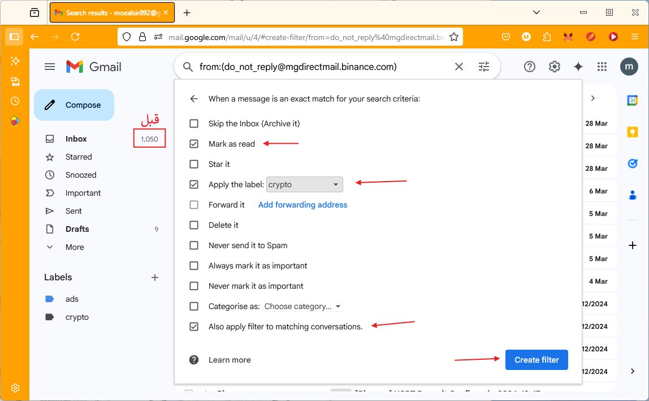Select the Search results browser tab
The width and height of the screenshot is (649, 401).
(112, 13)
